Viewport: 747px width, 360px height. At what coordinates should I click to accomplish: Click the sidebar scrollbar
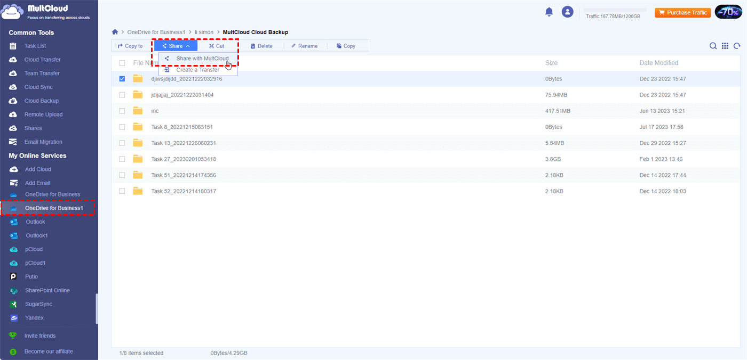[97, 308]
